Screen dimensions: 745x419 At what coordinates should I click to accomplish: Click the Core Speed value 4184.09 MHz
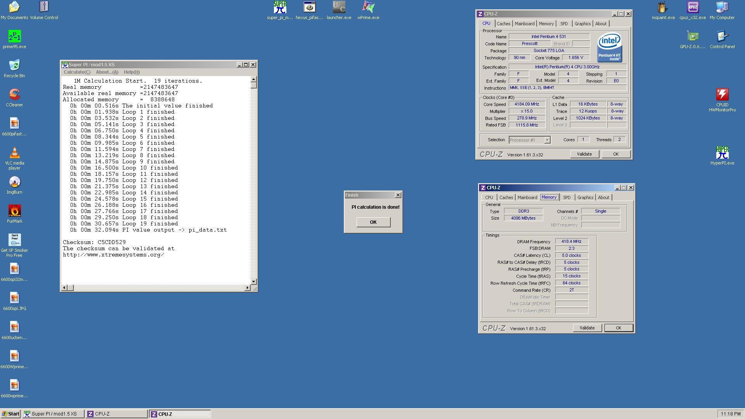pyautogui.click(x=527, y=104)
